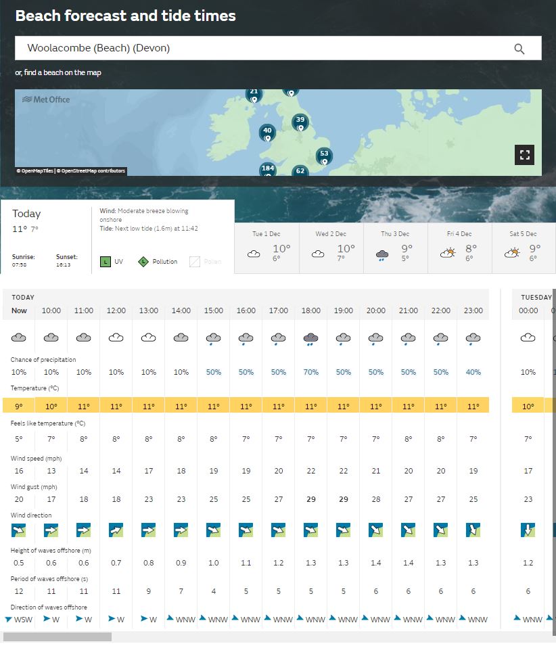Click map marker labeled 39
Image resolution: width=556 pixels, height=646 pixels.
[300, 122]
